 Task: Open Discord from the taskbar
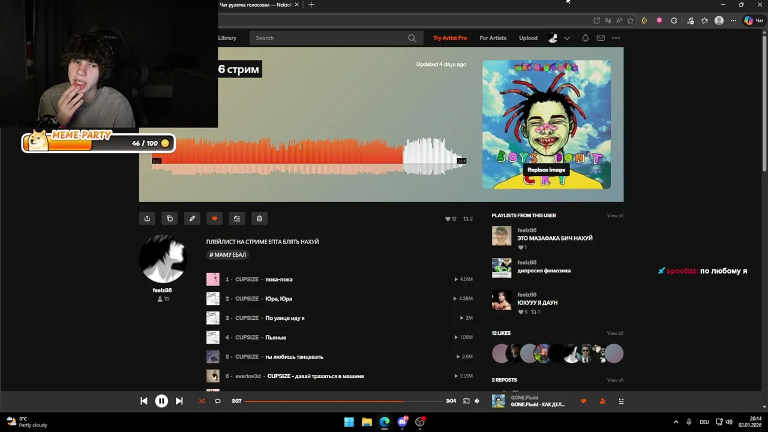pos(403,422)
